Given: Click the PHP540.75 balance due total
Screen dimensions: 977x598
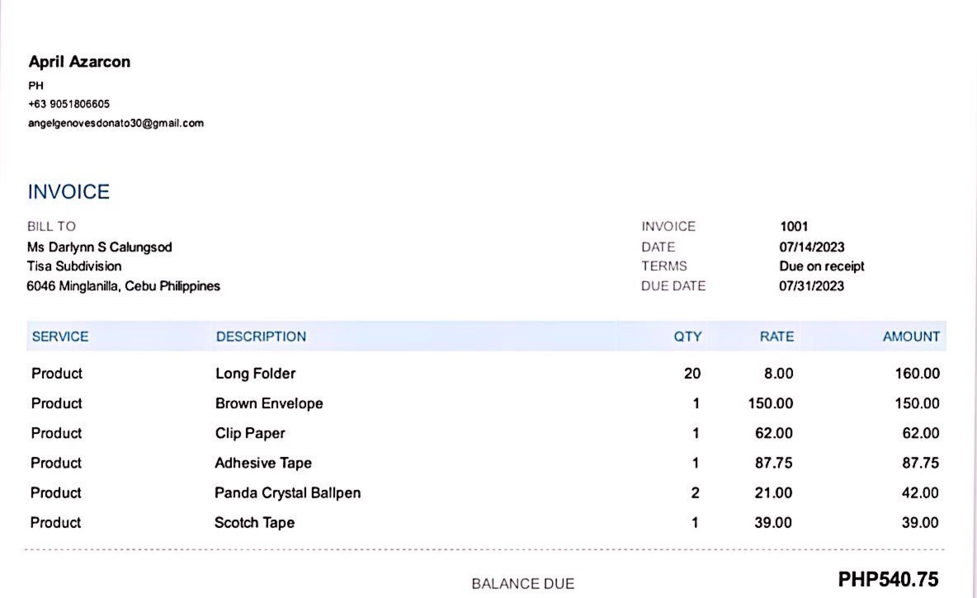Looking at the screenshot, I should click(888, 580).
